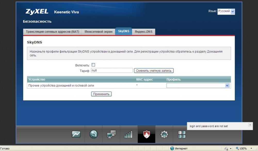Image resolution: width=258 pixels, height=151 pixels.
Task: Click the 'MAC-адрес' column header
Action: pos(144,79)
